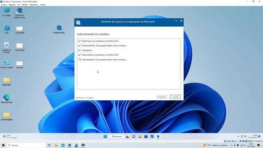Open Task View in the host taskbar
This screenshot has height=148, width=263.
click(49, 145)
